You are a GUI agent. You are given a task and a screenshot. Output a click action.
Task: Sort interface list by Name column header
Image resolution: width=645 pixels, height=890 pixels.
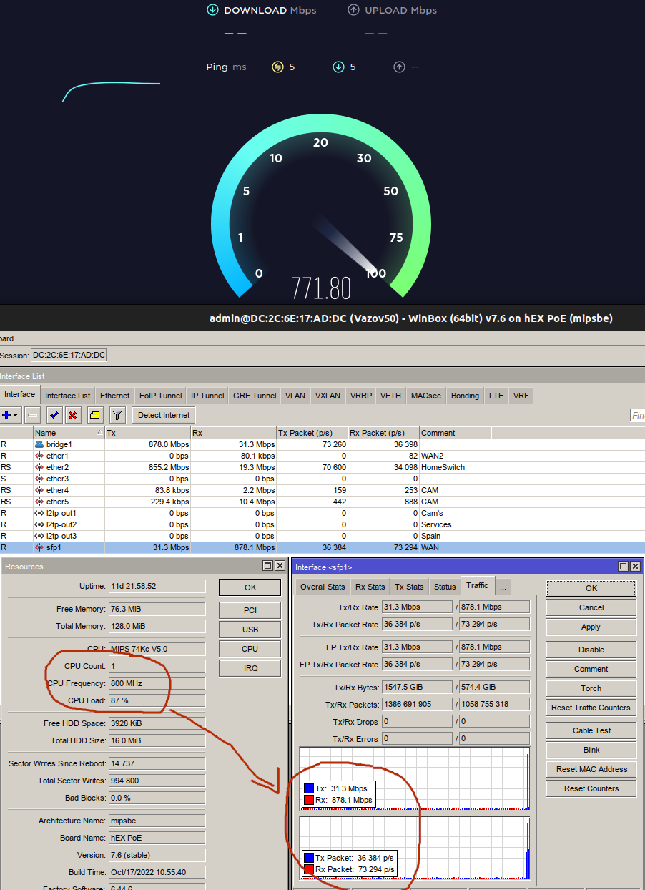(68, 433)
